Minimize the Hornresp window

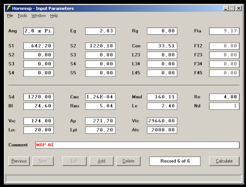[225, 8]
